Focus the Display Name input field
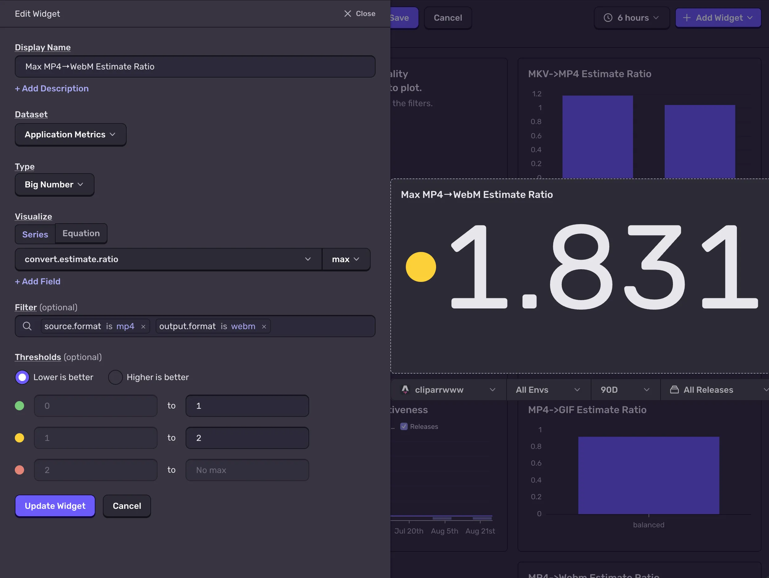 point(195,66)
